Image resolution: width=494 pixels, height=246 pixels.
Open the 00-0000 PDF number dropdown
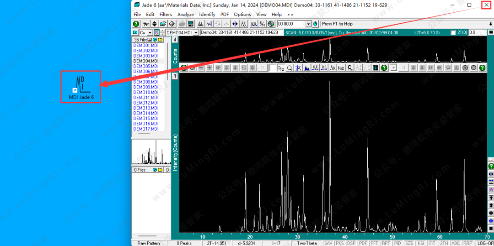308,24
